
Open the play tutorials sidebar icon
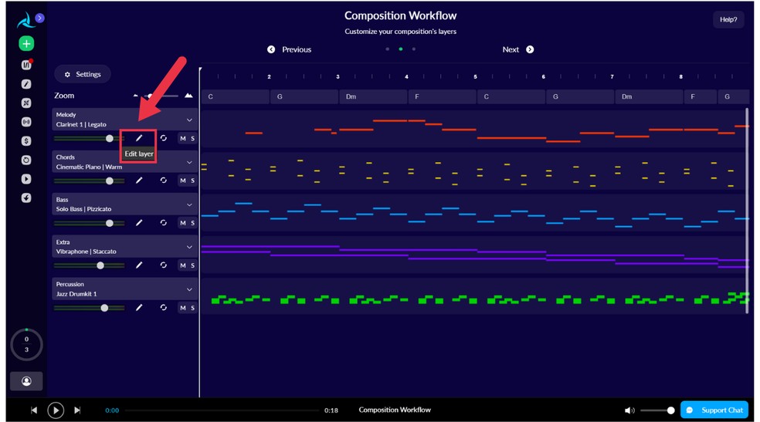(26, 178)
